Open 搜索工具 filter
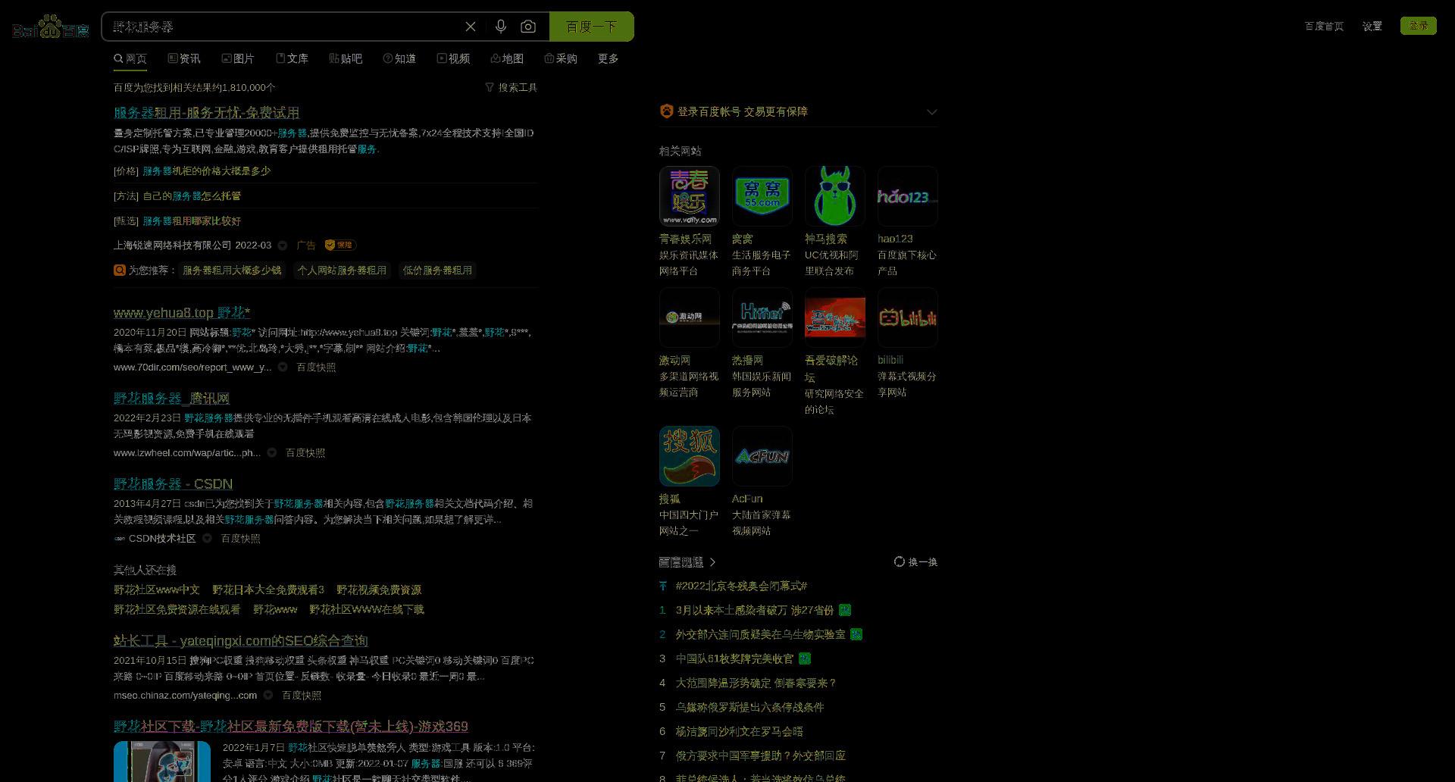This screenshot has height=782, width=1455. click(512, 87)
